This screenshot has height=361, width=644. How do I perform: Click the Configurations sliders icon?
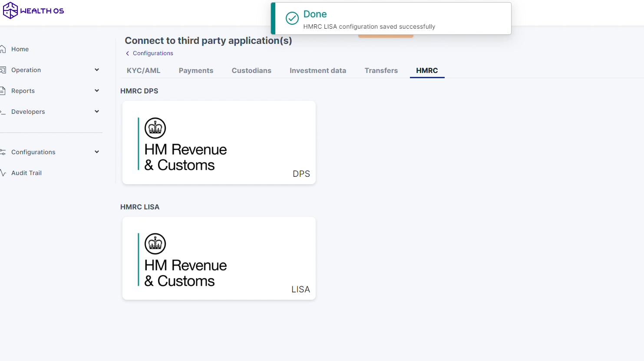pos(3,152)
